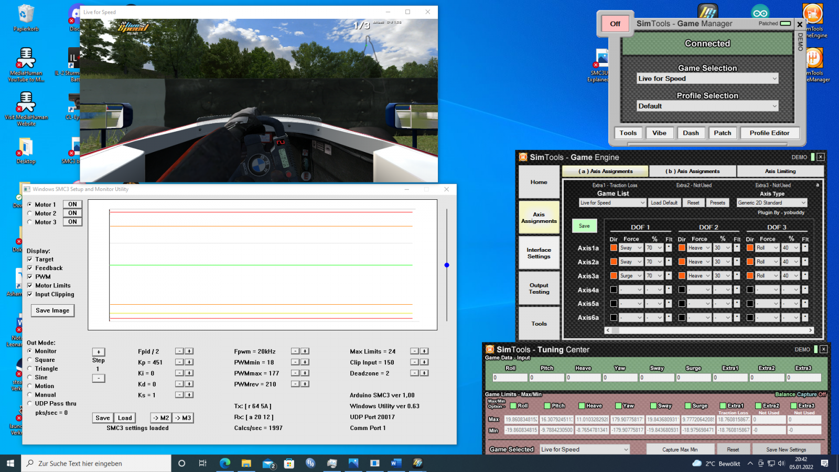Select Motor 3 radio button

coord(30,222)
